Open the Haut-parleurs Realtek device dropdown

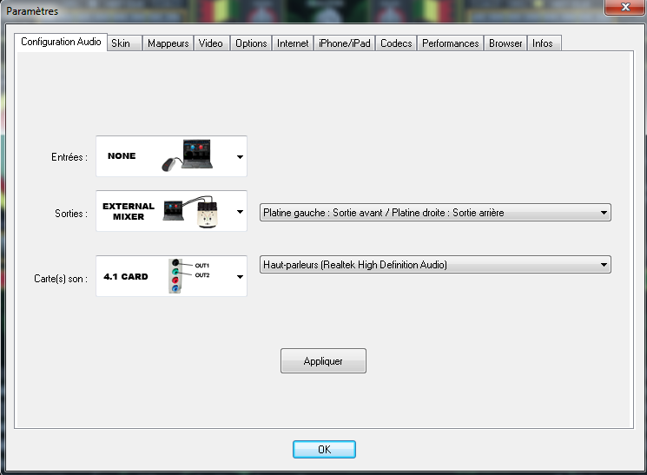[435, 265]
